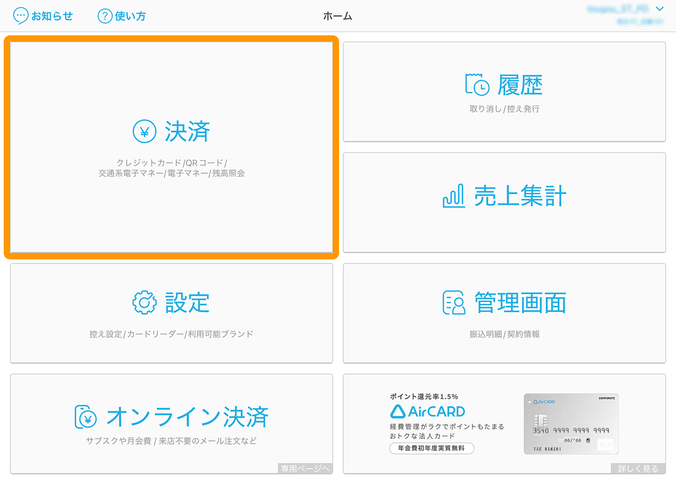Click the bar chart icon for 売上集計
The image size is (676, 494).
tap(453, 196)
